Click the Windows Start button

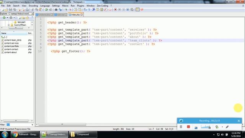5,135
